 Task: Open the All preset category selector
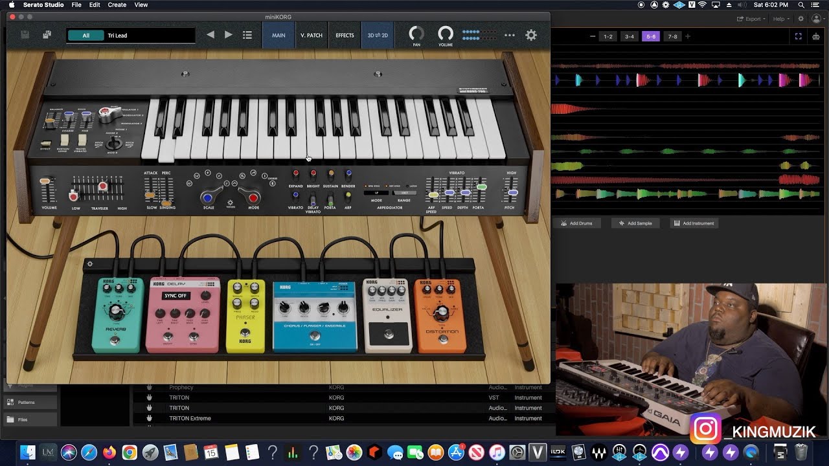(x=85, y=36)
